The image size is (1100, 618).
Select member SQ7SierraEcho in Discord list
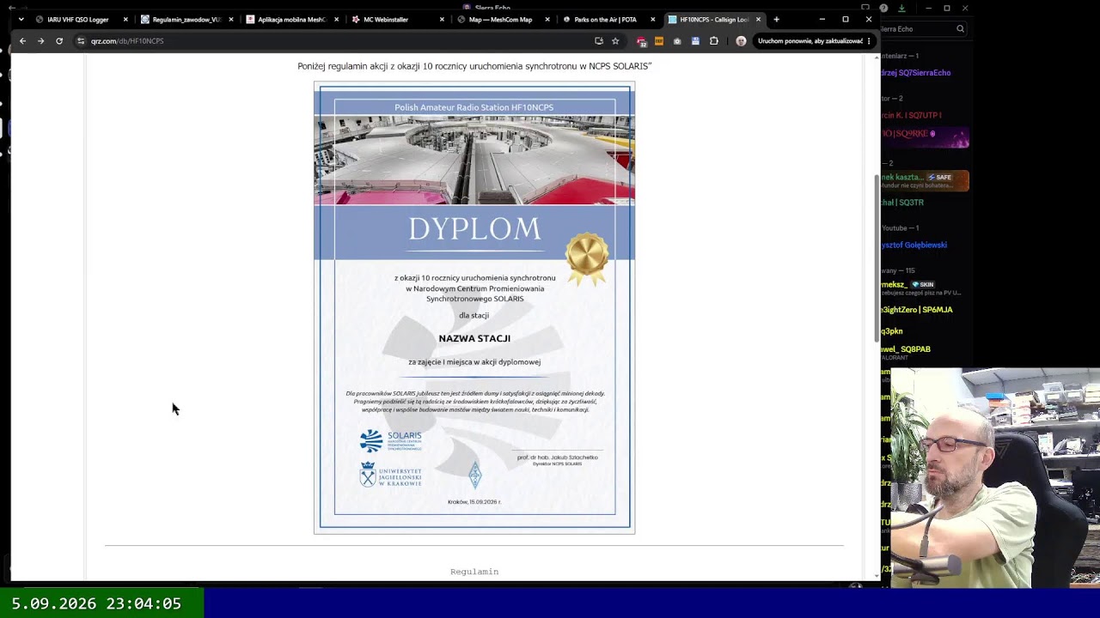[916, 73]
